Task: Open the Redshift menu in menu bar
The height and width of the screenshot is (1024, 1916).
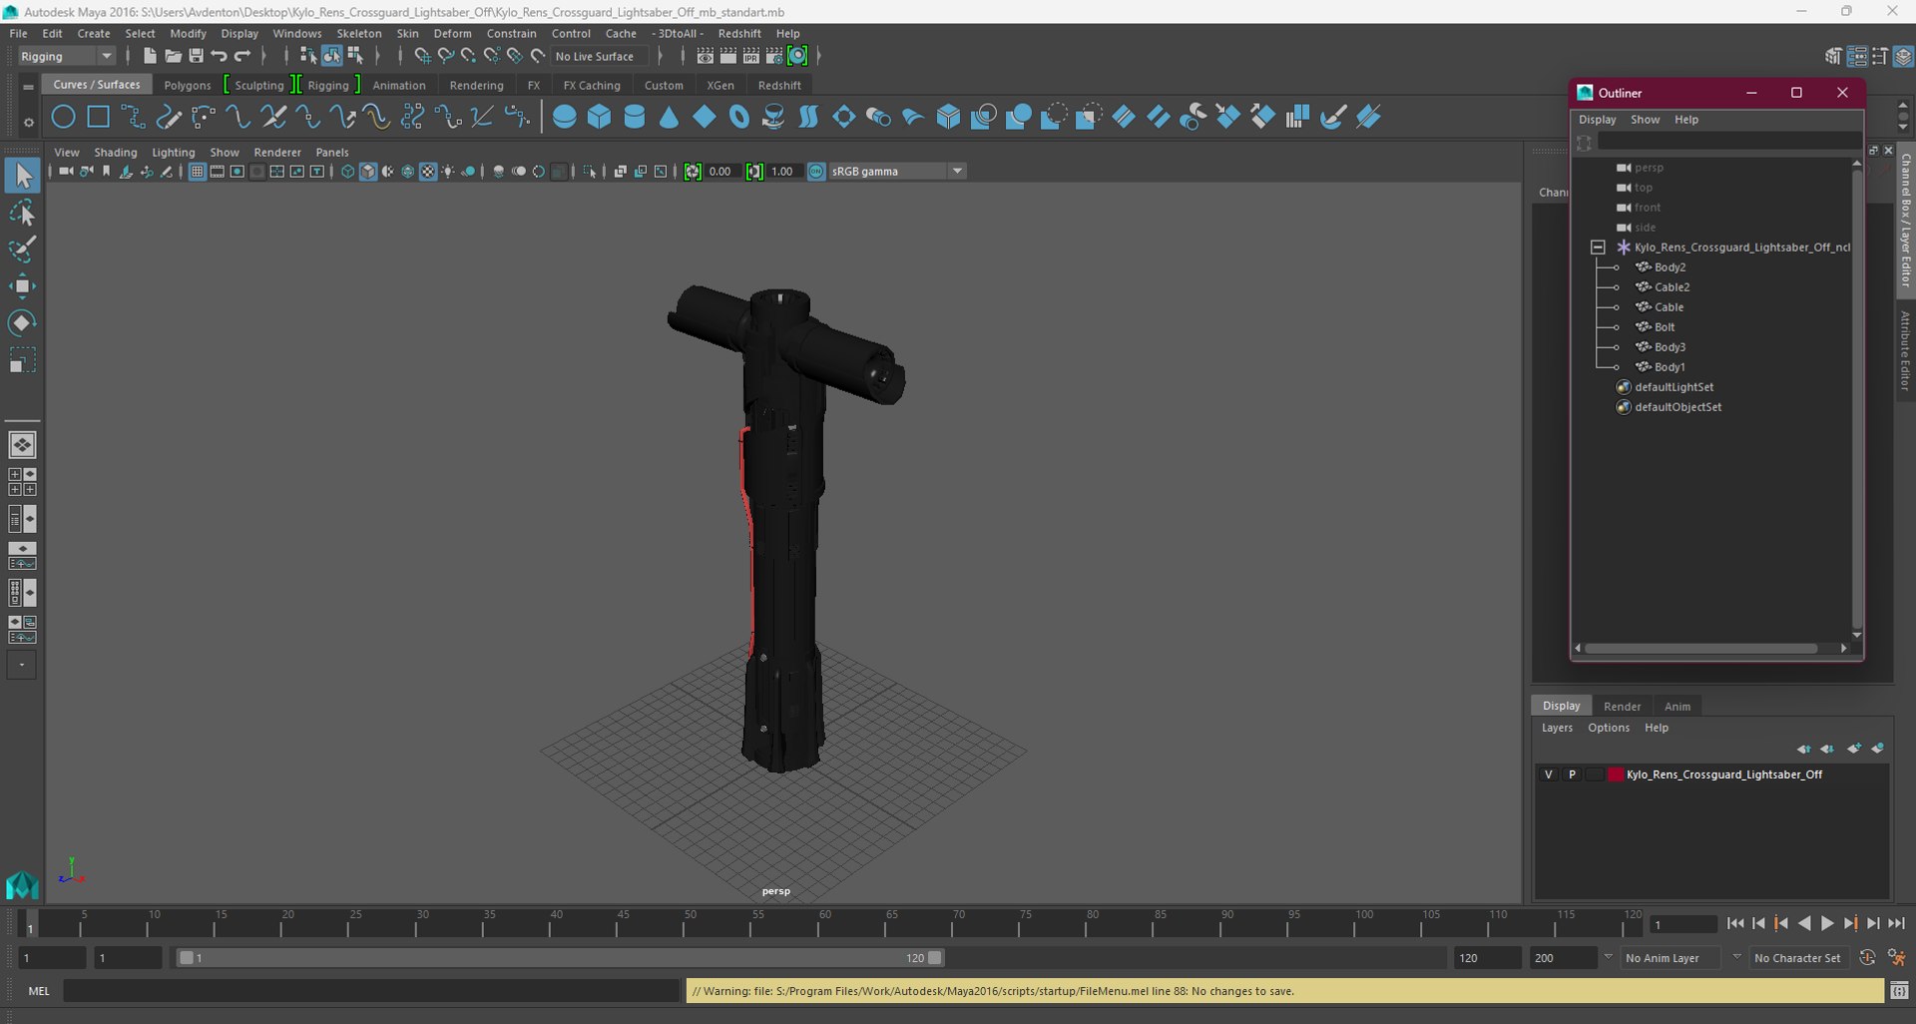Action: pyautogui.click(x=739, y=33)
